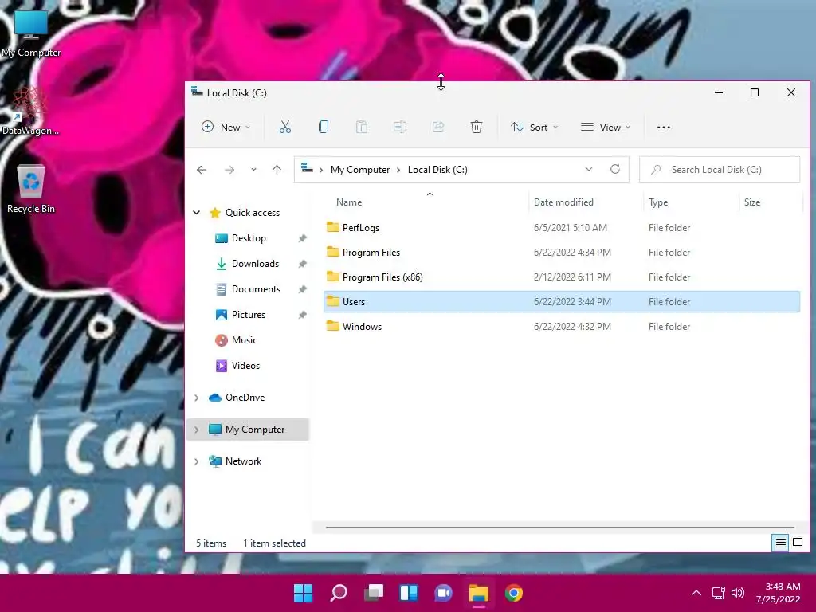Screen dimensions: 816x612
Task: Open the See more three-dots menu
Action: click(x=664, y=127)
